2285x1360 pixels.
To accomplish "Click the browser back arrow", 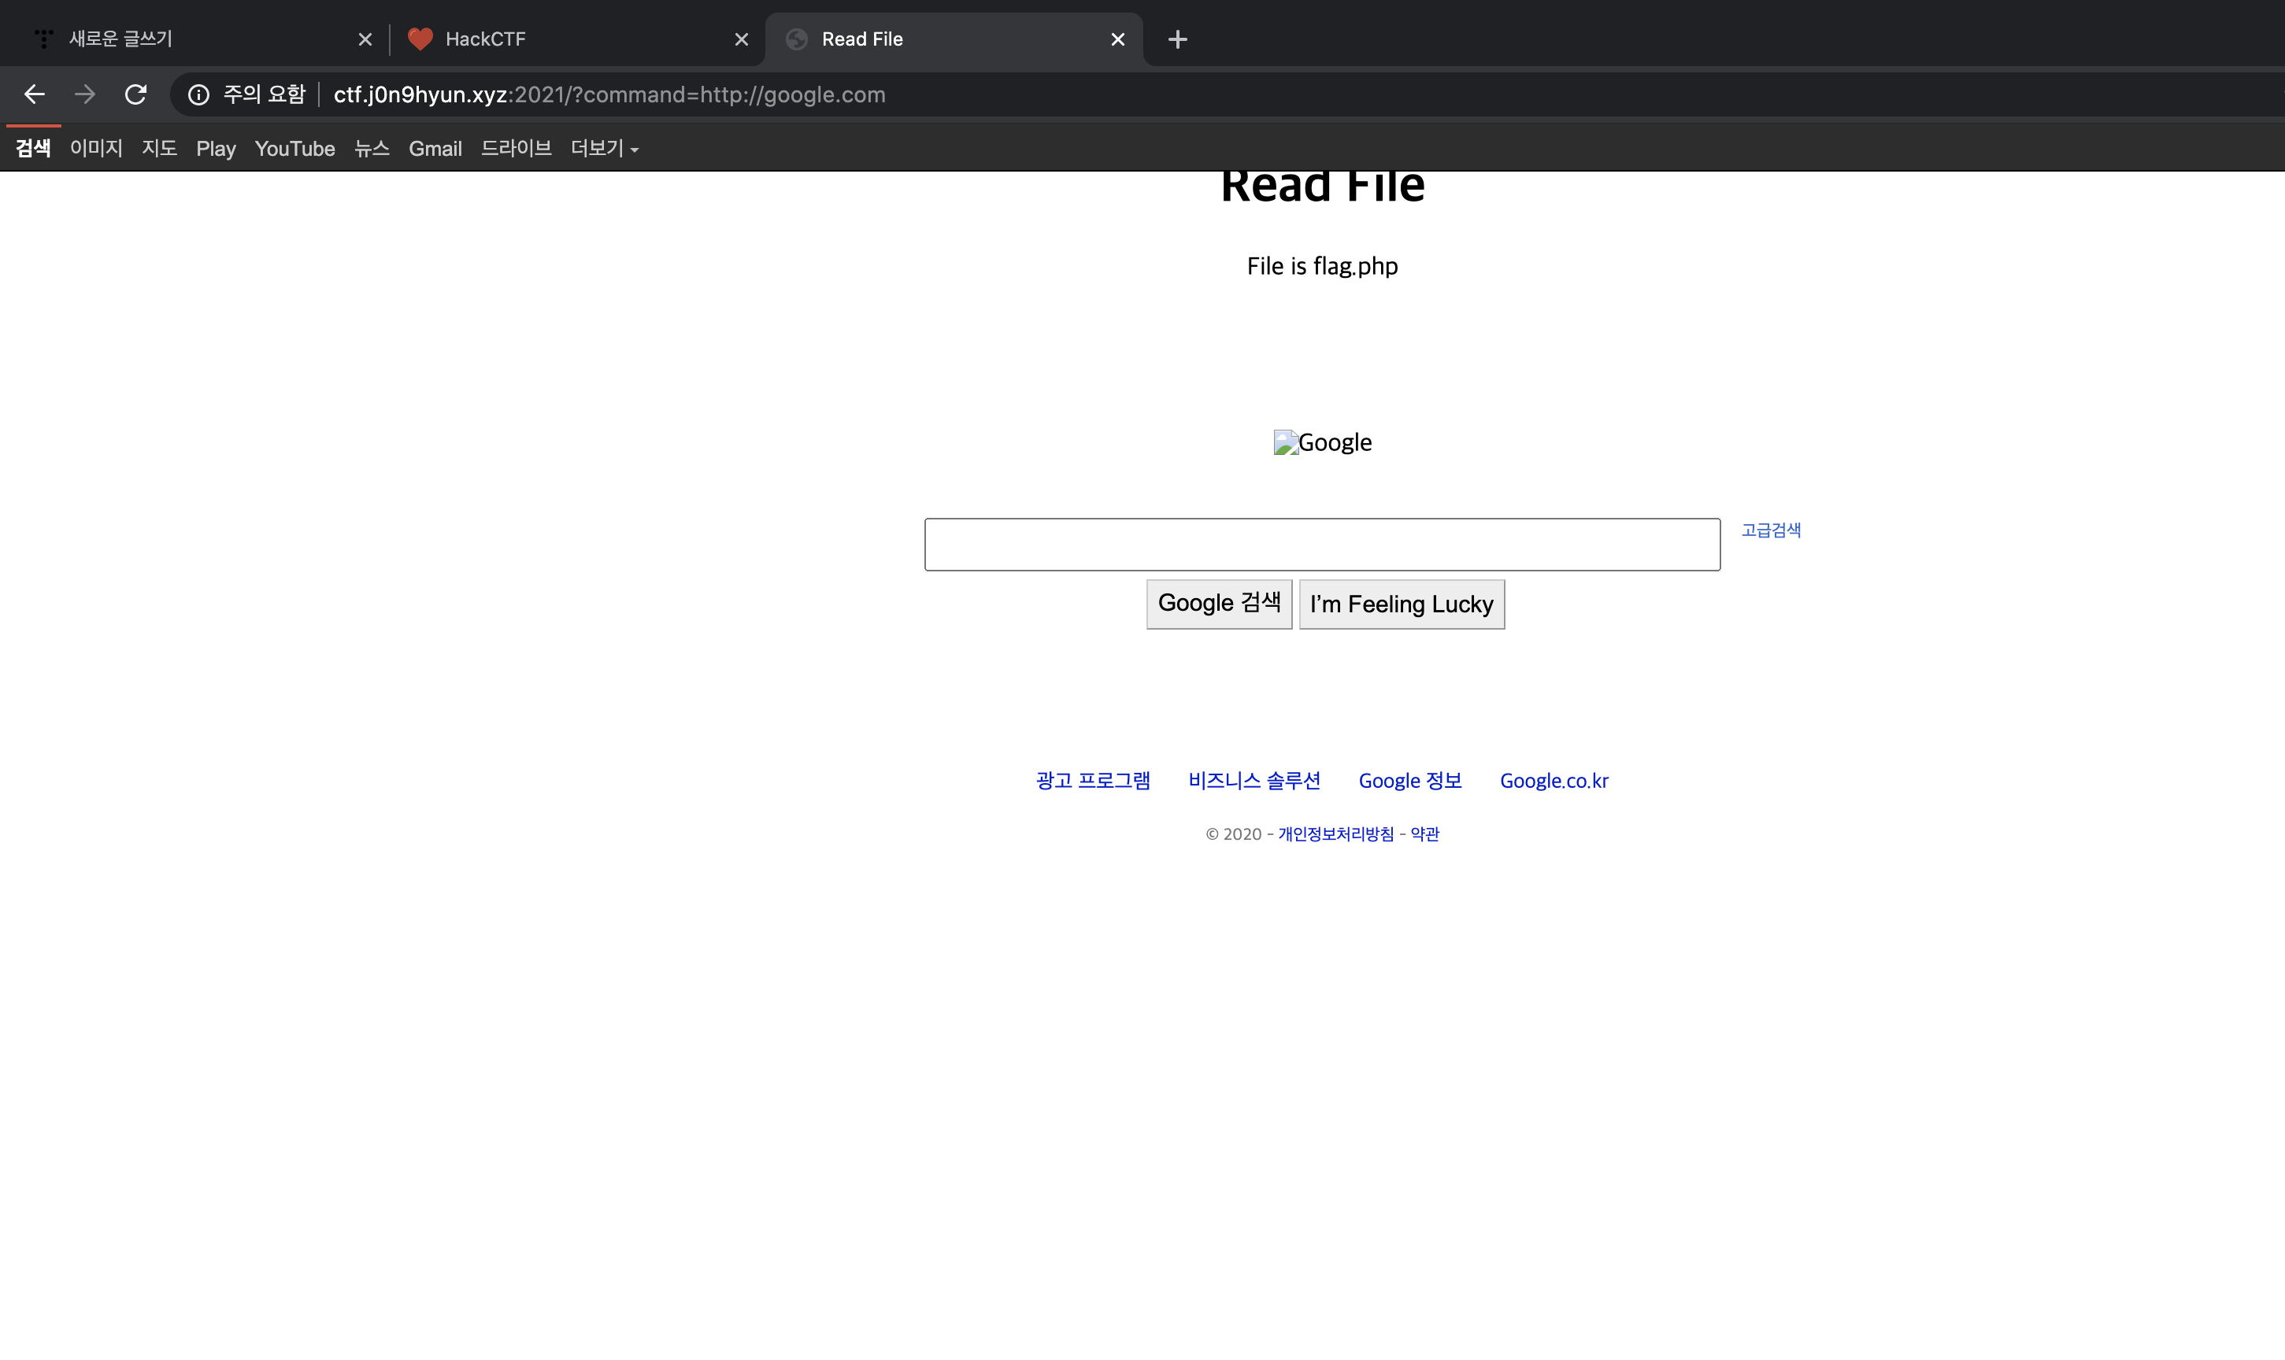I will click(35, 94).
